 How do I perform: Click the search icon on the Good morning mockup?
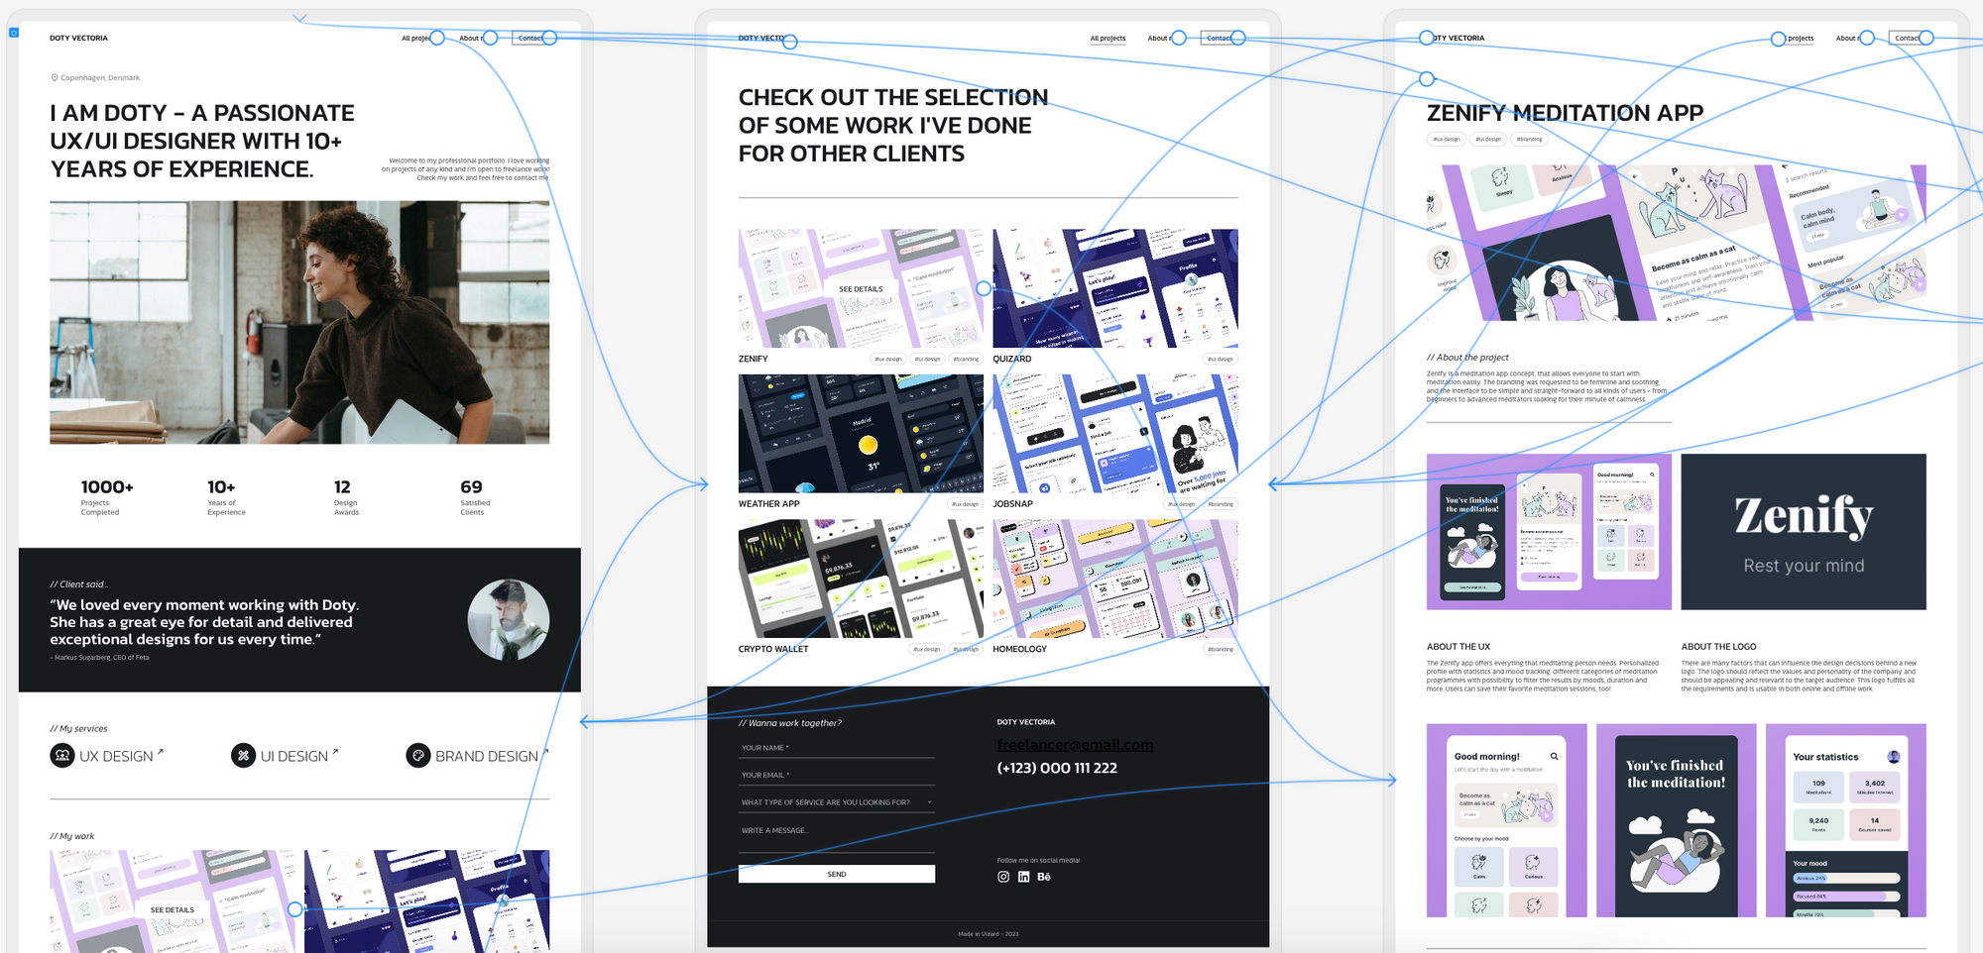1555,757
